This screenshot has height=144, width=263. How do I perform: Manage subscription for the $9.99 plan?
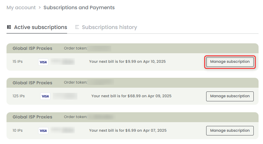point(230,62)
